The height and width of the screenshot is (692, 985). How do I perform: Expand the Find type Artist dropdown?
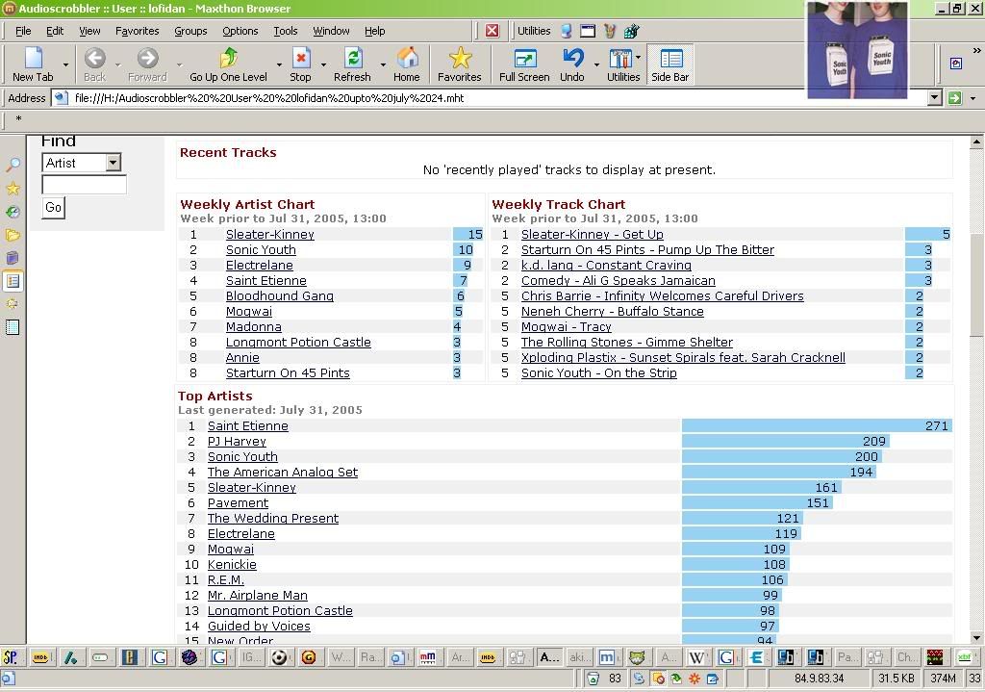(x=113, y=163)
